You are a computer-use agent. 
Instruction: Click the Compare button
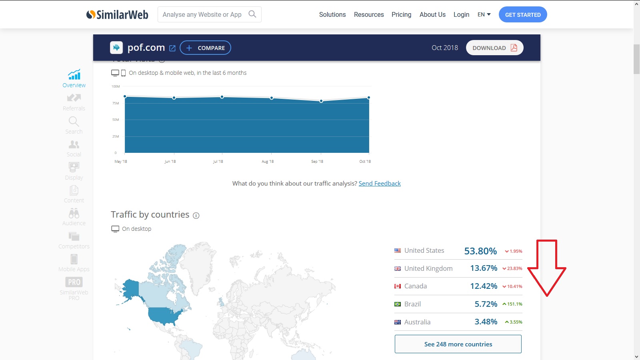pos(205,48)
